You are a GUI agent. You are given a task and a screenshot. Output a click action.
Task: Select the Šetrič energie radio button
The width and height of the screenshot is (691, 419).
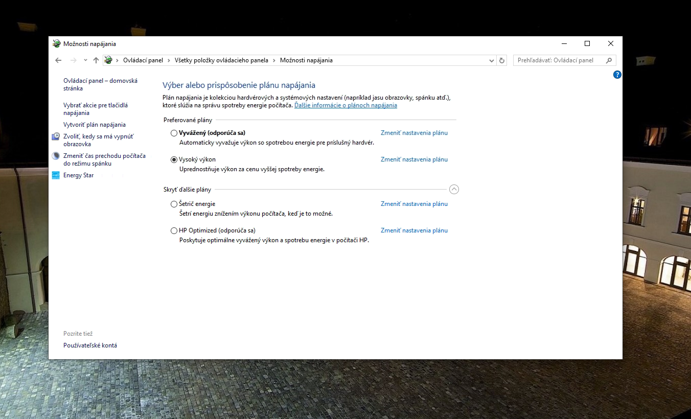[174, 204]
